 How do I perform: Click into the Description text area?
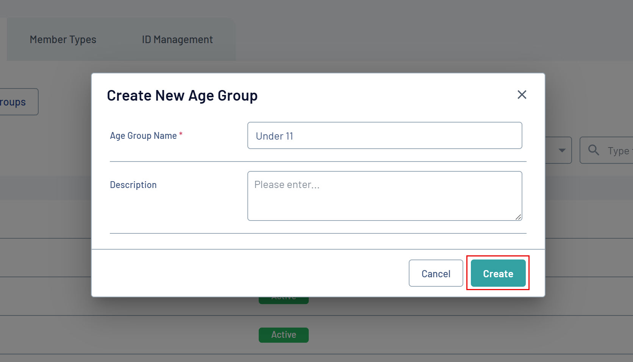(x=384, y=196)
